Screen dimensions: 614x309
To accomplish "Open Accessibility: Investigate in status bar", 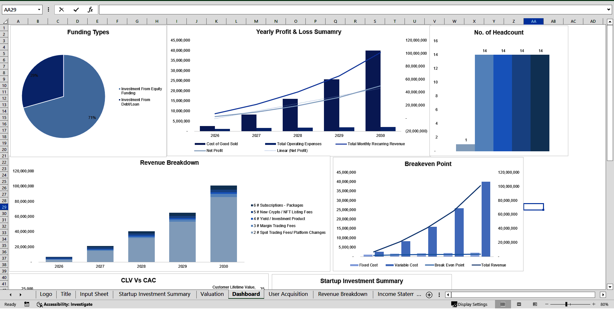I will pyautogui.click(x=65, y=304).
